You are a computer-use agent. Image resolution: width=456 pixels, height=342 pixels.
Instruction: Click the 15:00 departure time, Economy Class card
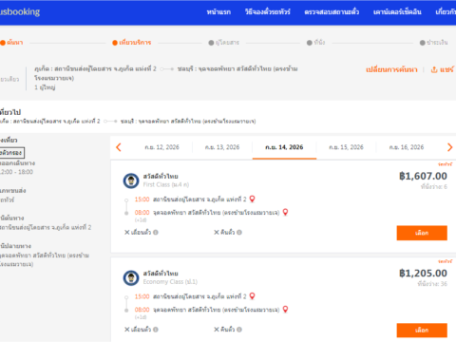[x=142, y=296]
